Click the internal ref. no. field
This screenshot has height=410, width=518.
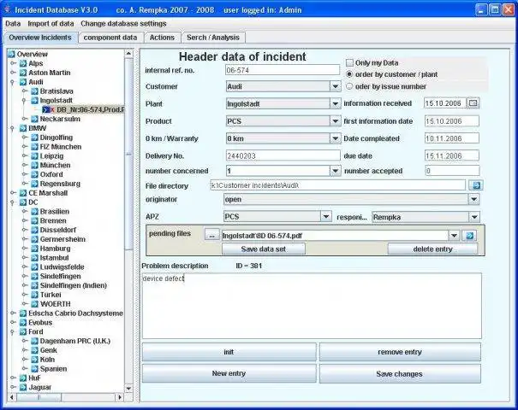point(283,70)
